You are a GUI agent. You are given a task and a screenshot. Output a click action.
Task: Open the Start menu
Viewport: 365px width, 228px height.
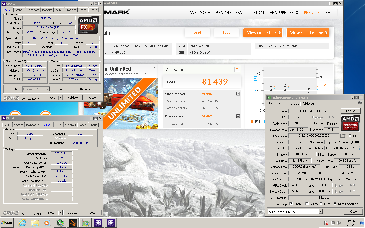[7, 223]
